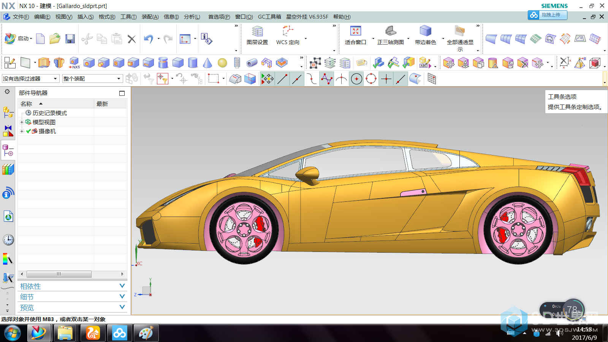Open the Reuse Library books icon
This screenshot has height=342, width=608.
pos(8,169)
